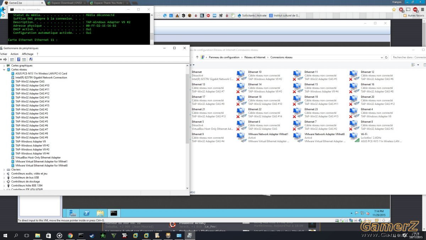Open Server Manager in the VM taskbar
This screenshot has width=426, height=240.
click(73, 213)
